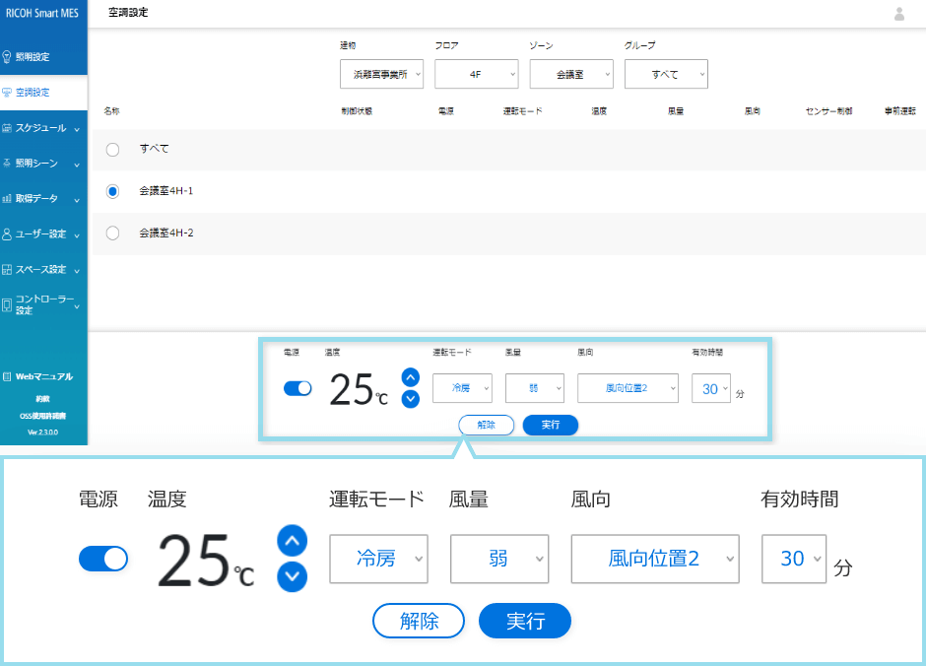Viewport: 926px width, 666px height.
Task: Turn off the 電源 power switch
Action: click(x=298, y=388)
